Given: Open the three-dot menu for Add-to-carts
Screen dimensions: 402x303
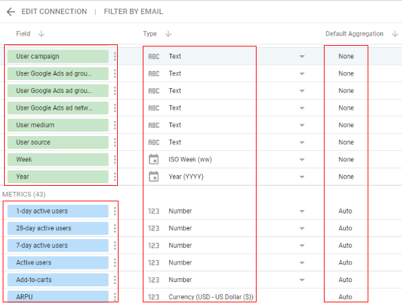Looking at the screenshot, I should point(115,279).
